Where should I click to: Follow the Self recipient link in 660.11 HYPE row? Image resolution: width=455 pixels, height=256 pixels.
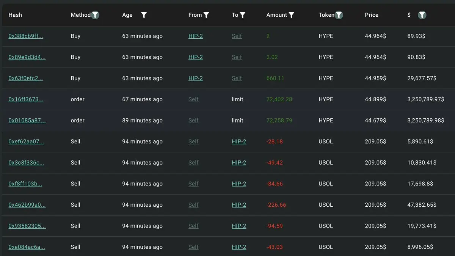click(237, 78)
